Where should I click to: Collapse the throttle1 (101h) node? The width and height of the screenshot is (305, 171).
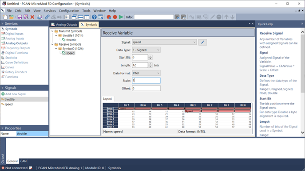[56, 35]
